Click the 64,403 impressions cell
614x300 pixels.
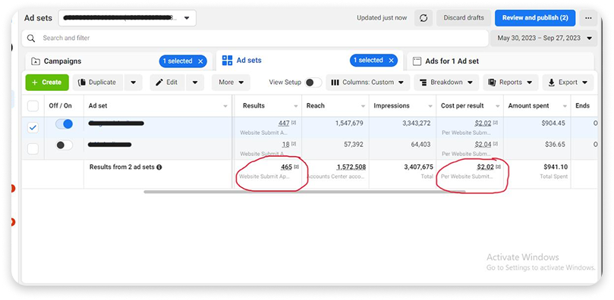click(x=420, y=145)
